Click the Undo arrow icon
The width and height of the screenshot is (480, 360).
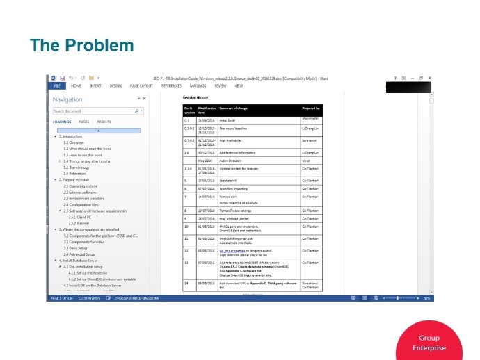(70, 79)
